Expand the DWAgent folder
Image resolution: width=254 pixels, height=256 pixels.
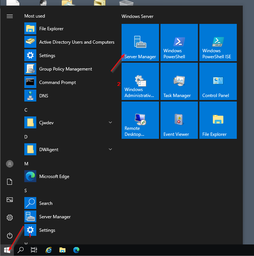click(70, 149)
